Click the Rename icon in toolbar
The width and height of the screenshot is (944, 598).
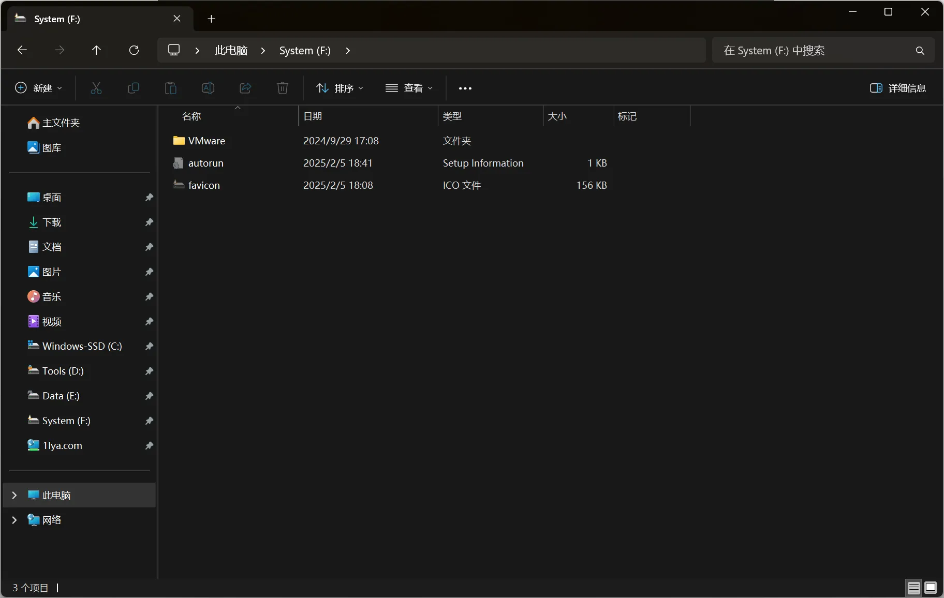(208, 88)
